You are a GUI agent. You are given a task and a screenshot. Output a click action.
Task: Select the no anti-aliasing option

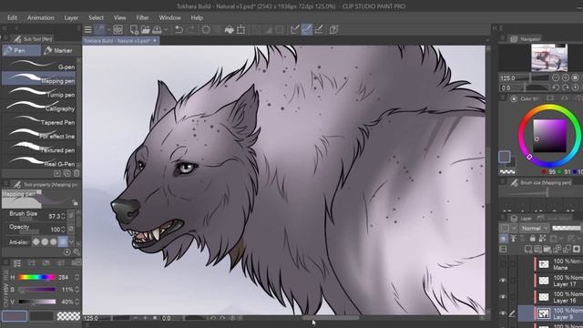[x=36, y=241]
